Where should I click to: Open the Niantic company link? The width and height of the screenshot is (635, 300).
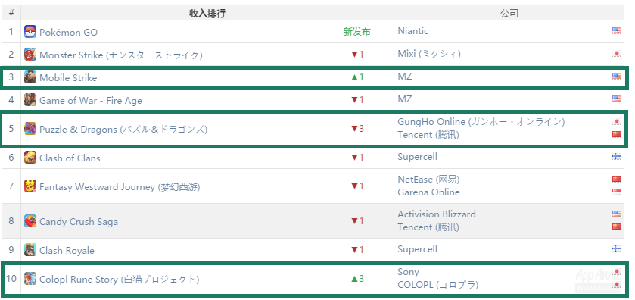tap(412, 31)
